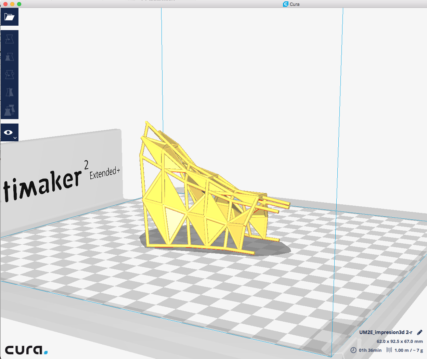This screenshot has height=359, width=427.
Task: Click the 01h 36min print time
Action: pyautogui.click(x=370, y=350)
